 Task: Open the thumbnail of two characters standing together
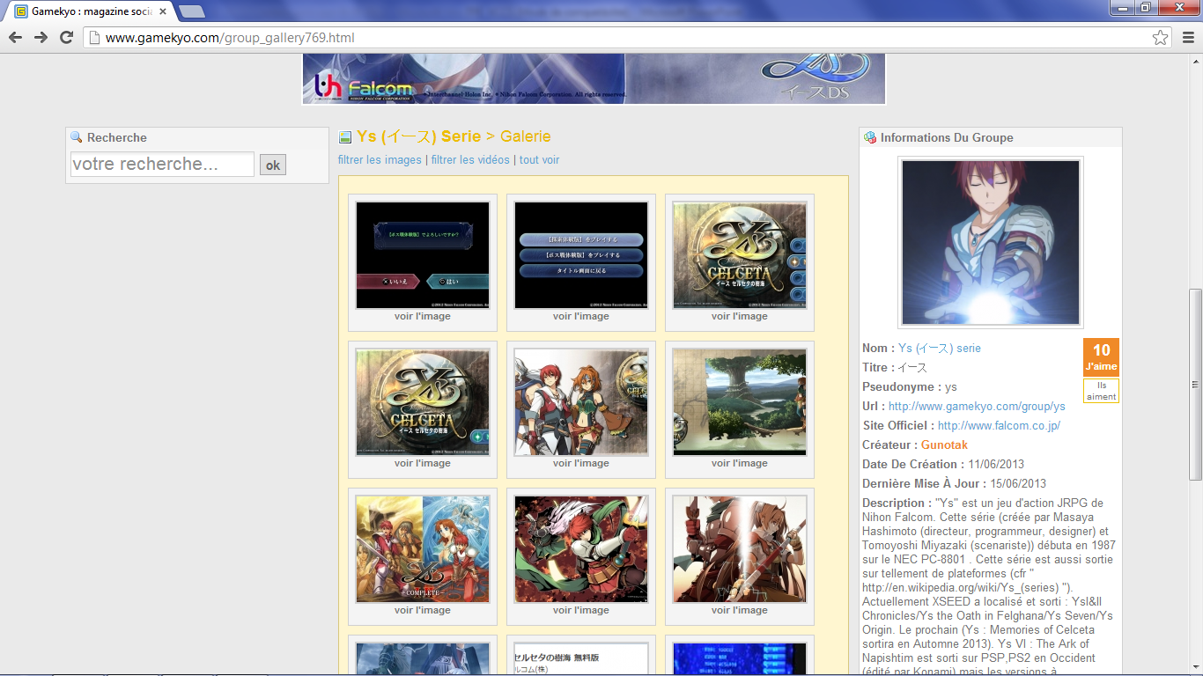pyautogui.click(x=581, y=402)
